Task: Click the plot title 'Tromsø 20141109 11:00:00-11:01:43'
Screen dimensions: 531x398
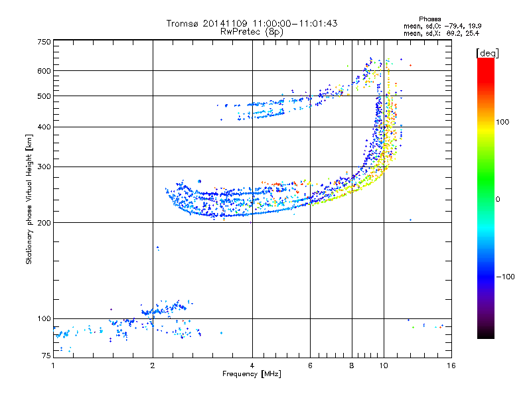Action: point(252,23)
